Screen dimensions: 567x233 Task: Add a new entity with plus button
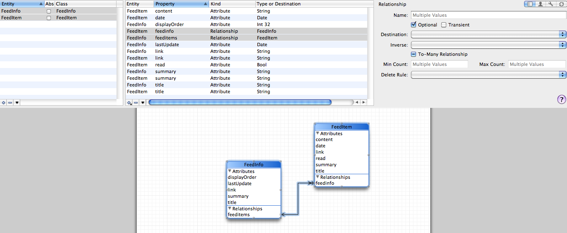3,102
